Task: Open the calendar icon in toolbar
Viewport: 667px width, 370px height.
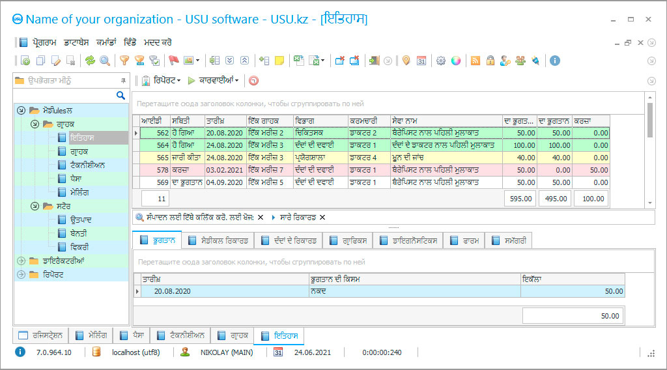Action: (x=421, y=61)
